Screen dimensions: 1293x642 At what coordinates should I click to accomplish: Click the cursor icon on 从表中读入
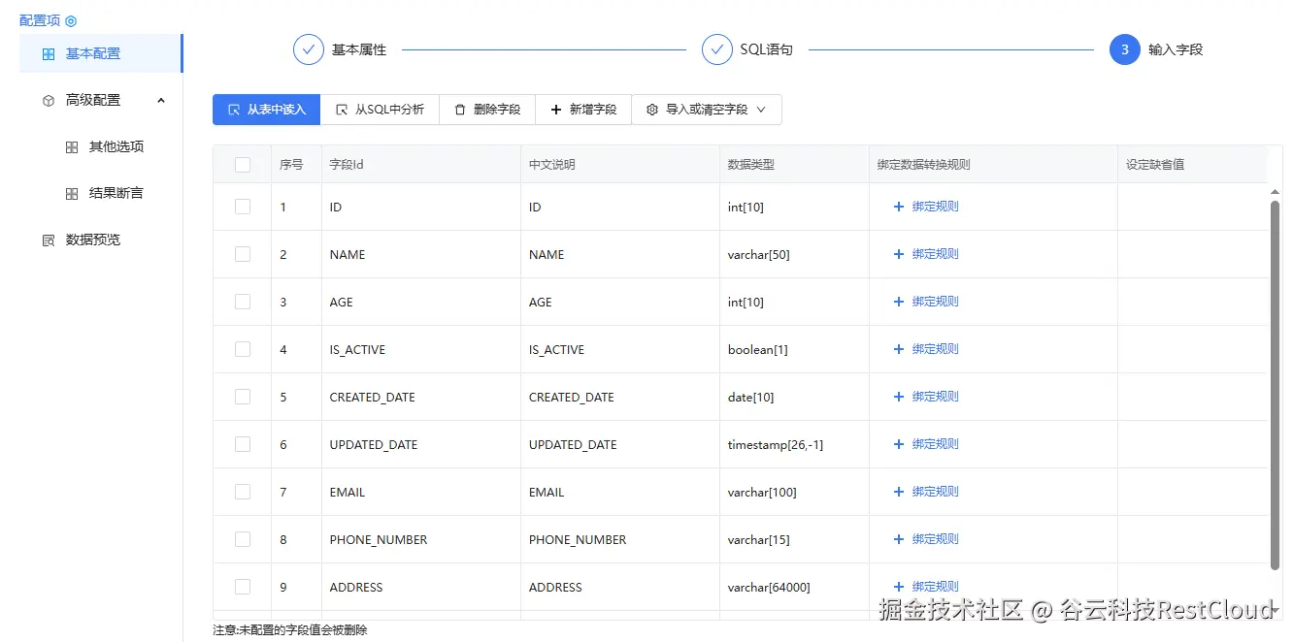pyautogui.click(x=234, y=110)
